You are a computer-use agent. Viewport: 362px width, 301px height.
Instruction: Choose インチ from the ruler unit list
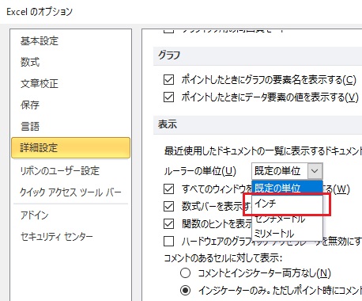[287, 204]
